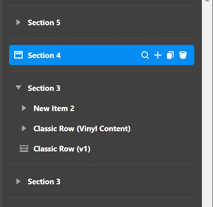This screenshot has height=207, width=213.
Task: Select the expanded Section 3 label
Action: (44, 88)
